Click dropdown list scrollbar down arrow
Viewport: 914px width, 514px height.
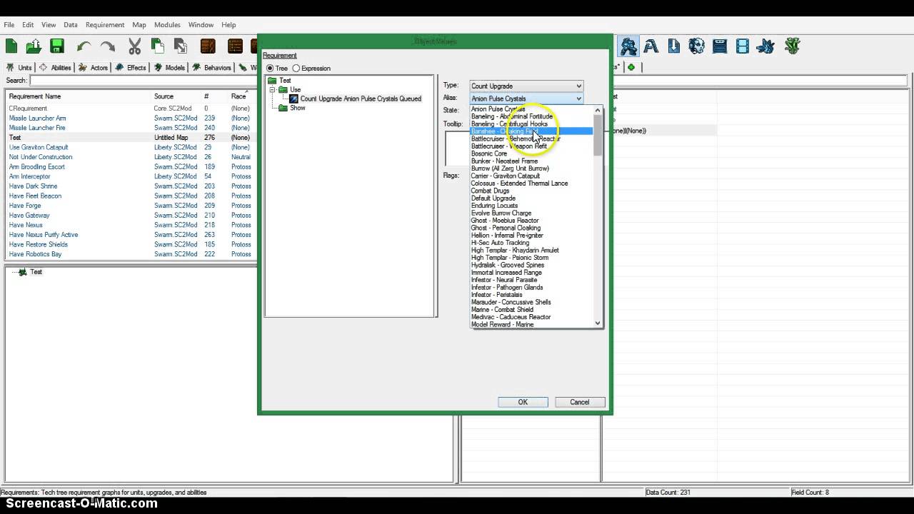pos(598,323)
